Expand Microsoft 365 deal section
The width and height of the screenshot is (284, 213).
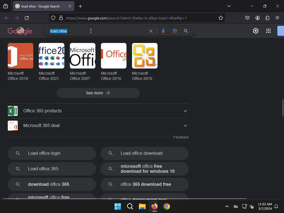click(x=98, y=126)
